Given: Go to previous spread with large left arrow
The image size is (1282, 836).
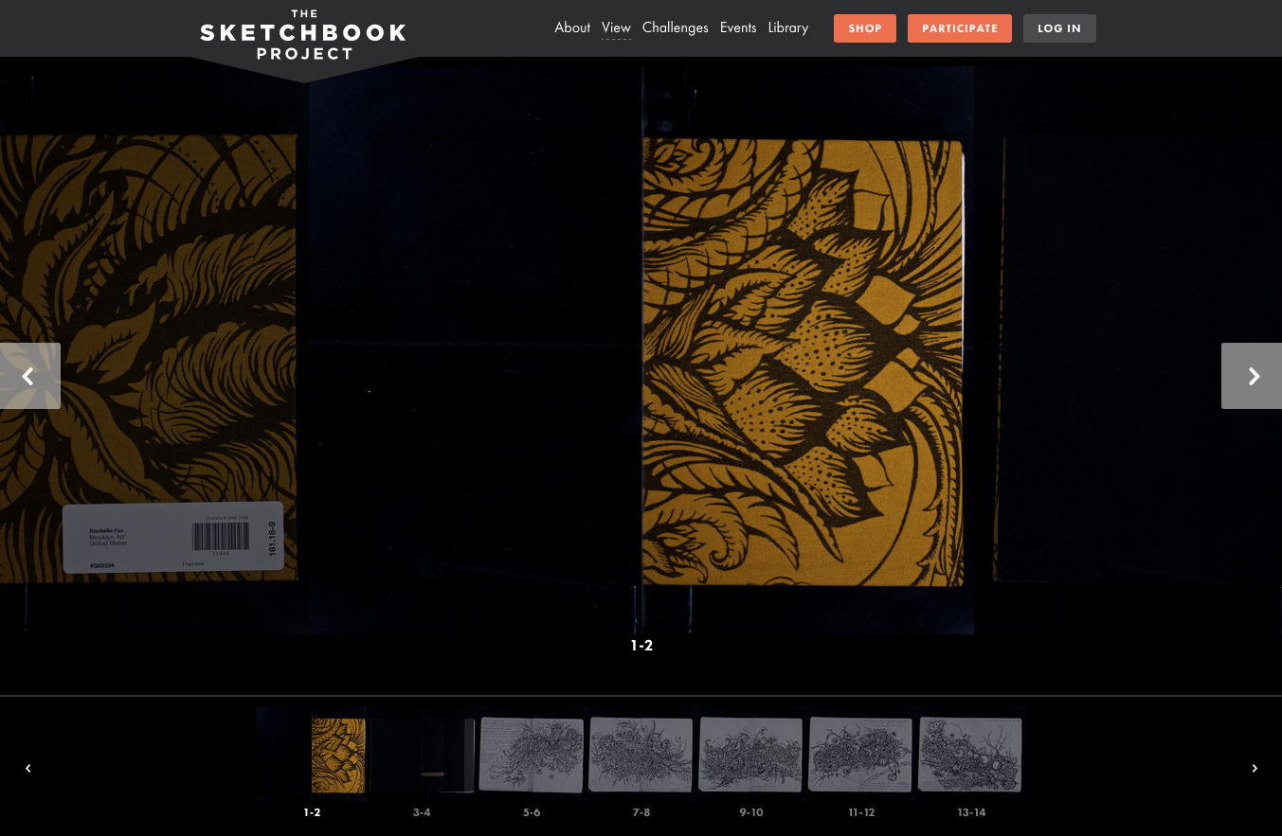Looking at the screenshot, I should [30, 376].
